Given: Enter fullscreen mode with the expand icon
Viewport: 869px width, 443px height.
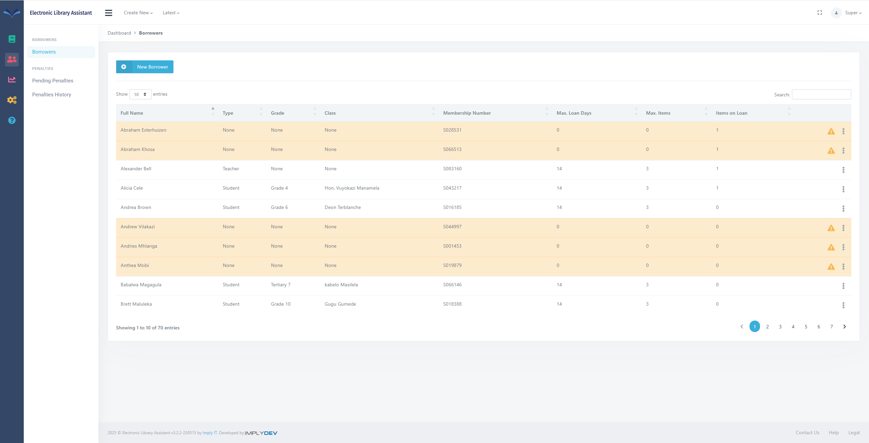Looking at the screenshot, I should 820,13.
